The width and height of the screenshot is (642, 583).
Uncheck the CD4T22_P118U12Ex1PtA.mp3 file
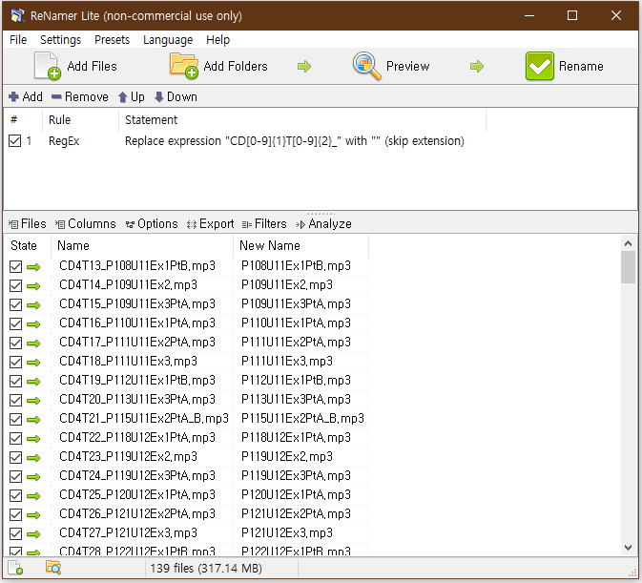pyautogui.click(x=15, y=439)
